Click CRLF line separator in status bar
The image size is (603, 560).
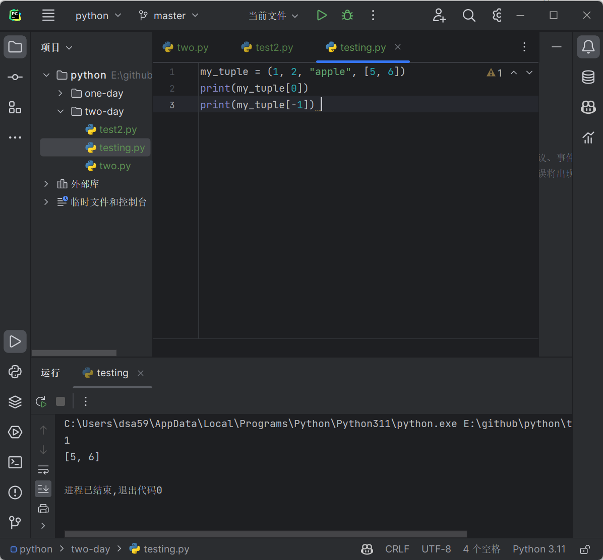[x=397, y=549]
